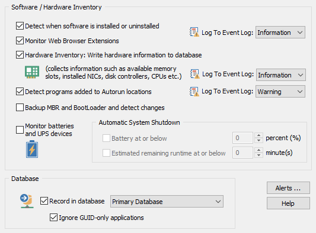This screenshot has width=316, height=233.
Task: Click the battery percent input field
Action: pyautogui.click(x=242, y=138)
